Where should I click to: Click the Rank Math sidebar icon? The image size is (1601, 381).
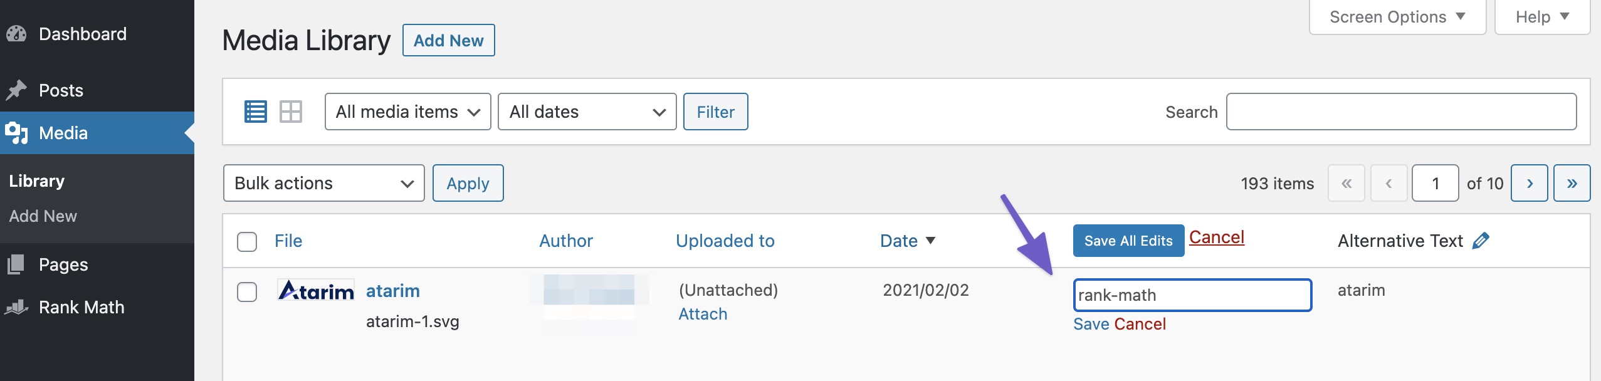tap(17, 307)
